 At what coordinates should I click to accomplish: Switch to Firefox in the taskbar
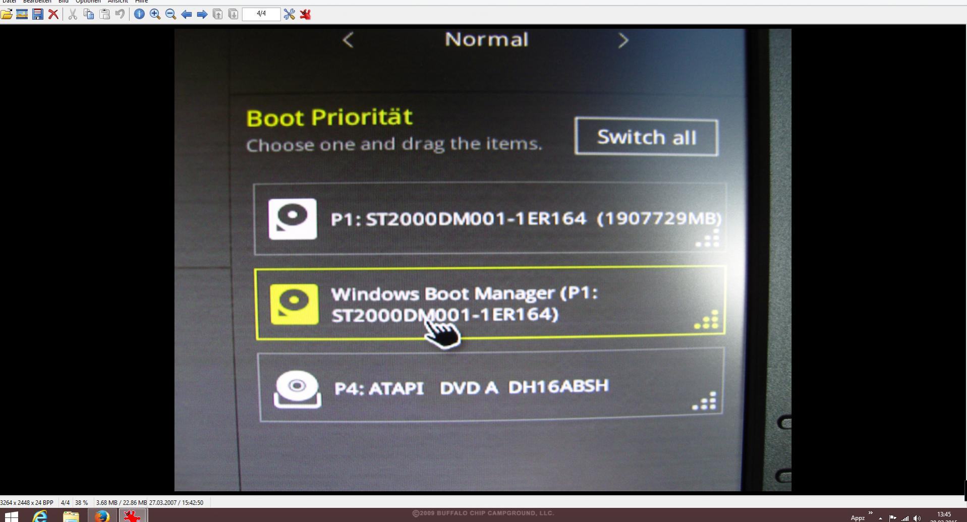coord(101,516)
